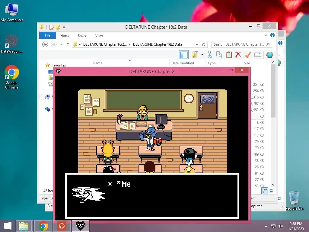The width and height of the screenshot is (309, 232).
Task: Open Folder Options from the toolbar
Action: coord(195,55)
